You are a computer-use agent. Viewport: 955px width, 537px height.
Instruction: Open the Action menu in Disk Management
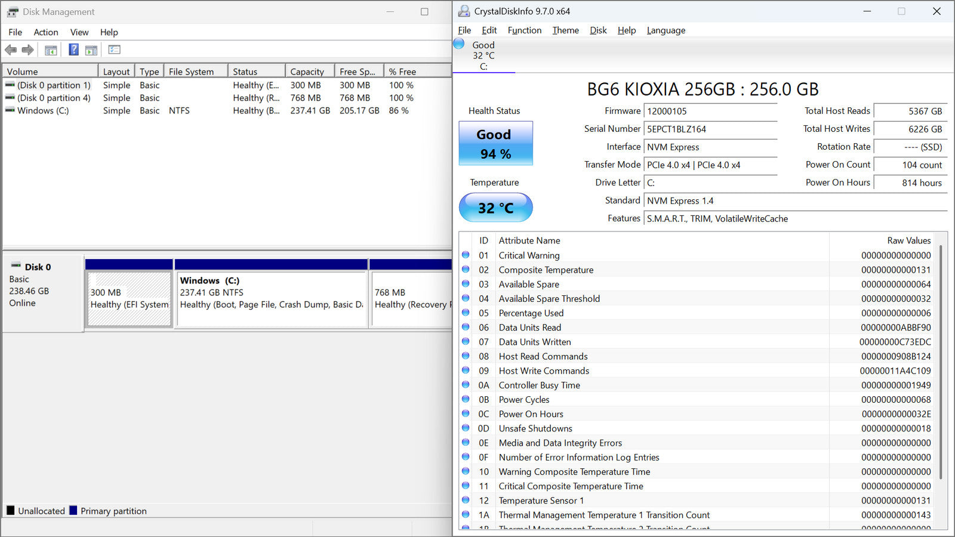tap(45, 32)
